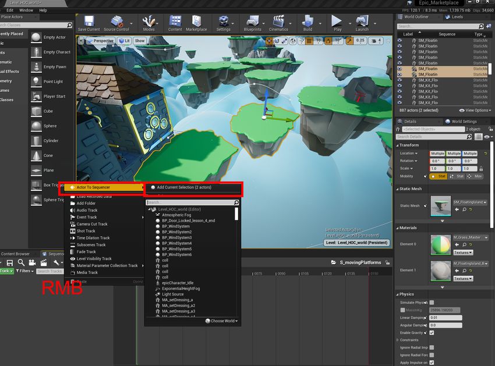Click browse icon under Static Mesh asset
This screenshot has width=495, height=366.
464,209
